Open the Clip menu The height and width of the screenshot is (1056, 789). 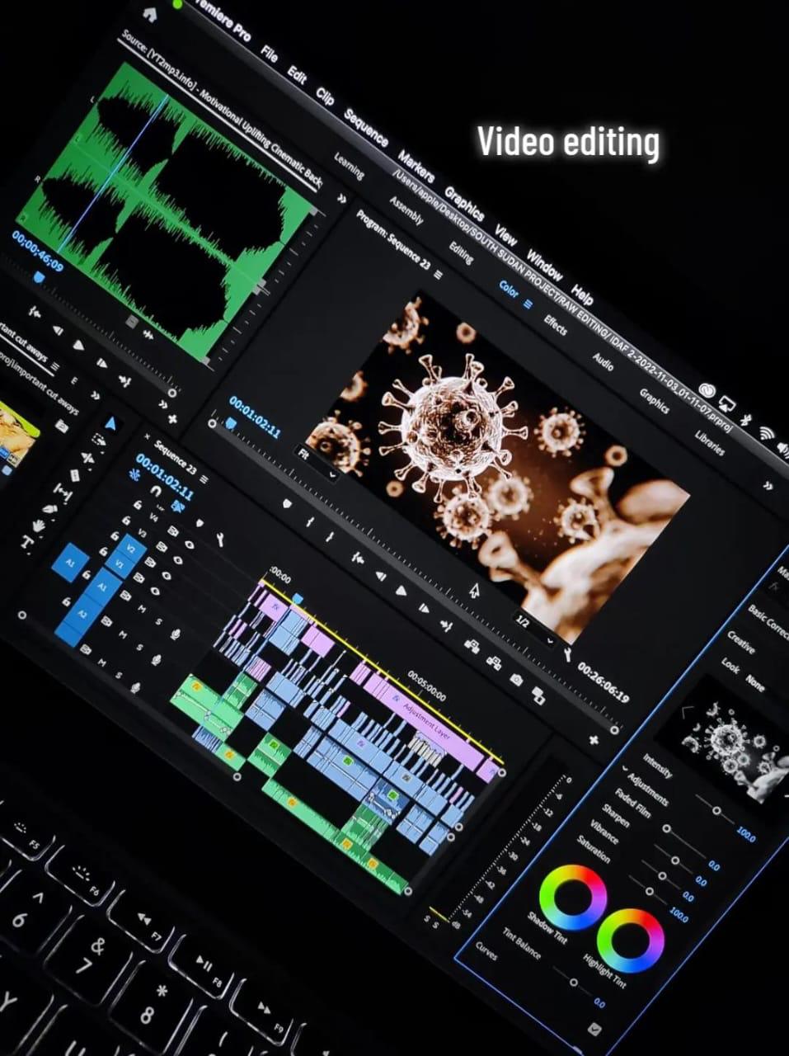pyautogui.click(x=325, y=96)
